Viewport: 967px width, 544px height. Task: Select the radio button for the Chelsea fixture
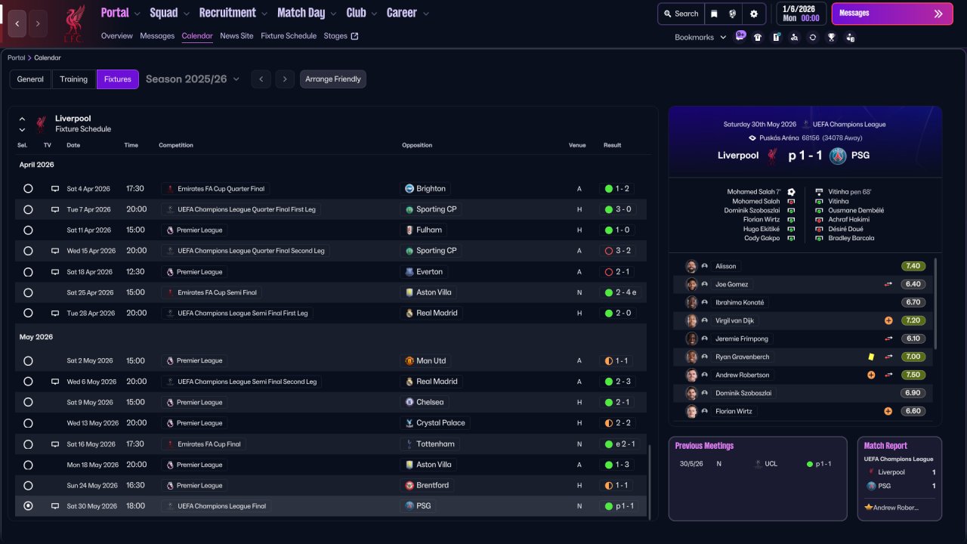coord(28,403)
